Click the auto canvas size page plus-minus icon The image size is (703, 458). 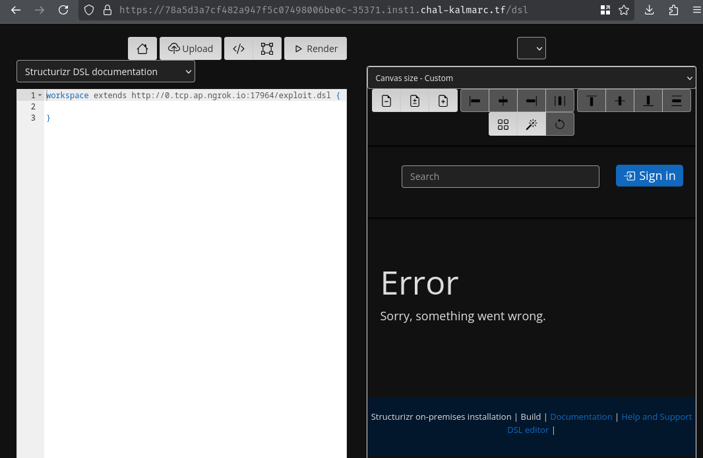(x=415, y=101)
